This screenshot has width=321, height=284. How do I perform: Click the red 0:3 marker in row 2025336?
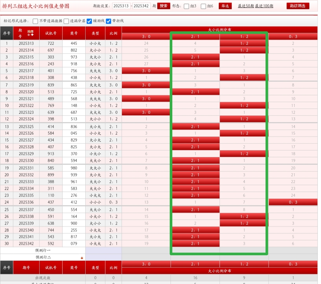point(293,202)
